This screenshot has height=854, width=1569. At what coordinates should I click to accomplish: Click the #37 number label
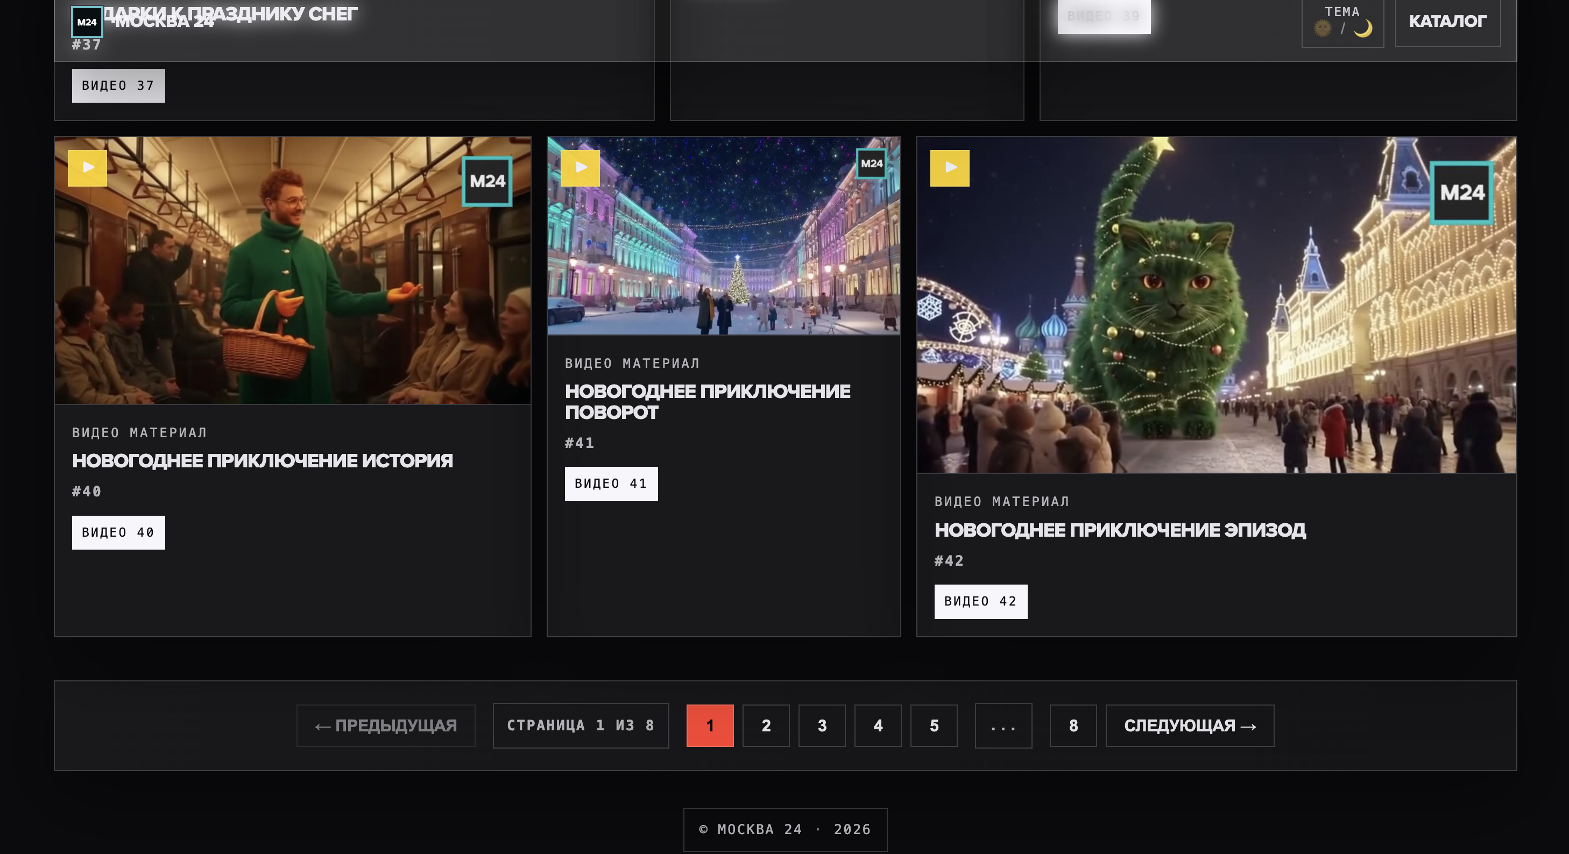pos(87,45)
